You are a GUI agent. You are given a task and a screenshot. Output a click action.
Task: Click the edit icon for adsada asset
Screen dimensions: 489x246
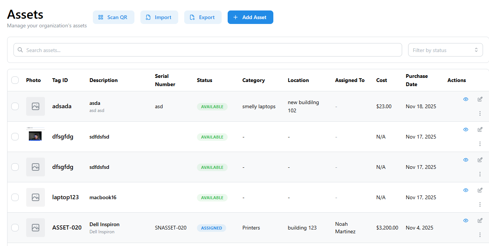pyautogui.click(x=480, y=99)
